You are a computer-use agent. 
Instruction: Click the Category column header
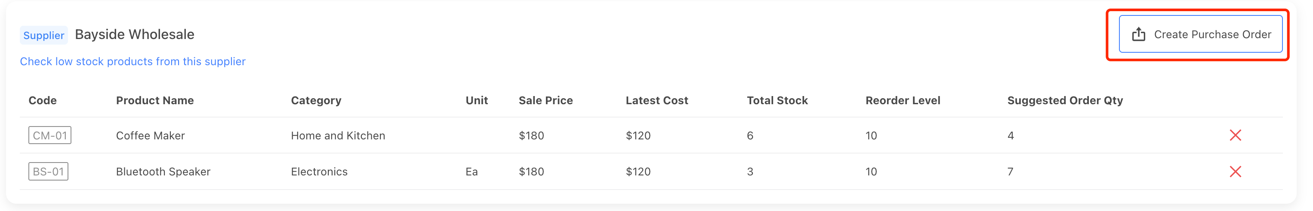pos(316,101)
